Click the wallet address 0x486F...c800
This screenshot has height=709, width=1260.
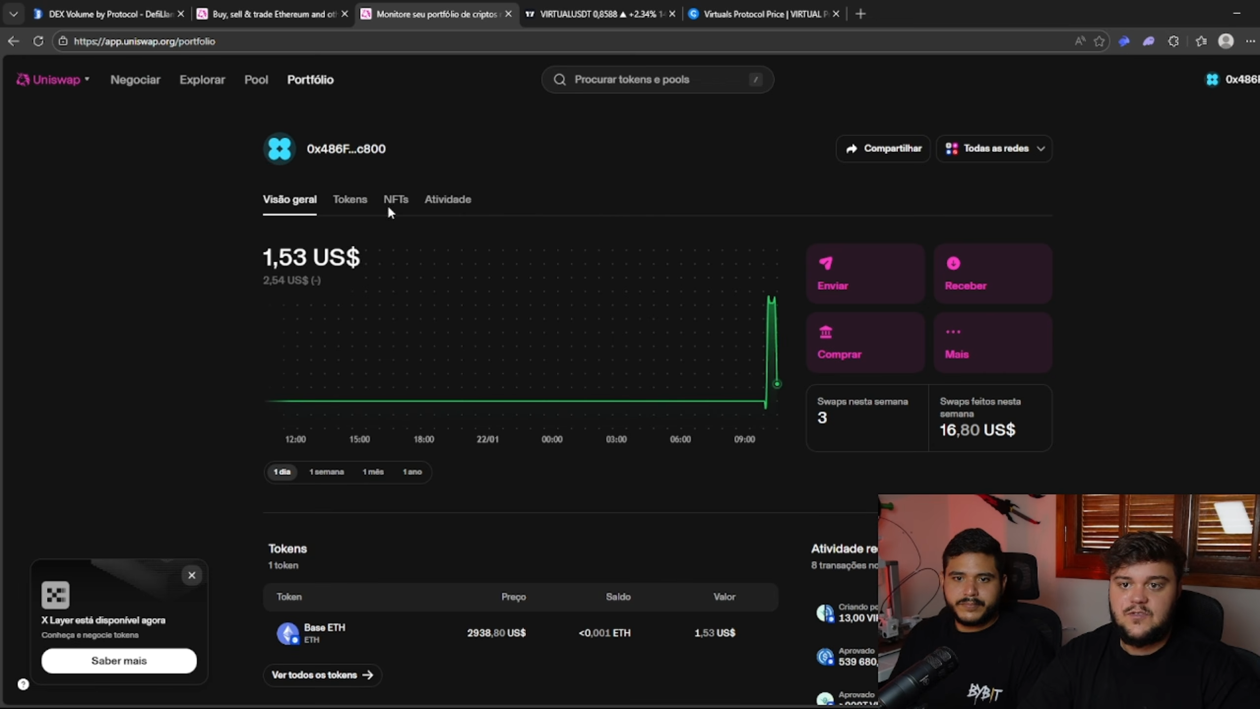click(x=346, y=149)
